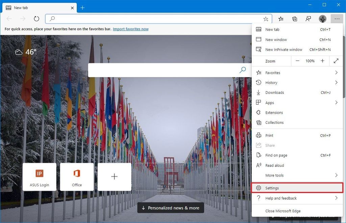Viewport: 346px width, 223px height.
Task: Click the Refresh page icon
Action: [x=36, y=19]
